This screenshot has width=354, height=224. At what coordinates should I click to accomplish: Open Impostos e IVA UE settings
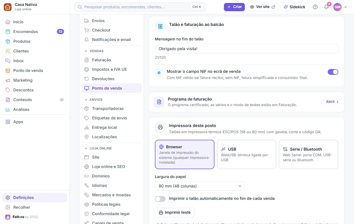pyautogui.click(x=112, y=69)
